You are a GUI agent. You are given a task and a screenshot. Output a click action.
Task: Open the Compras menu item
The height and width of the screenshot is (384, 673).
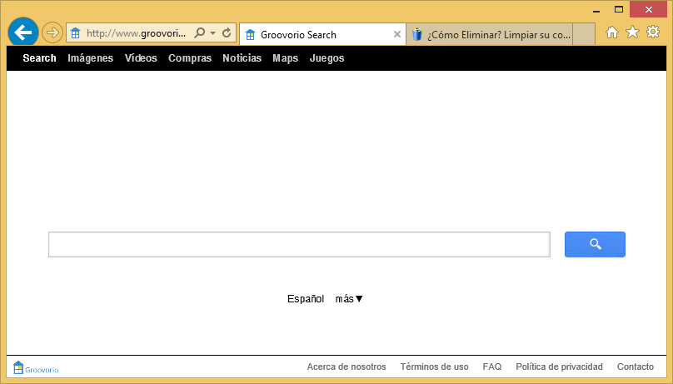click(190, 58)
